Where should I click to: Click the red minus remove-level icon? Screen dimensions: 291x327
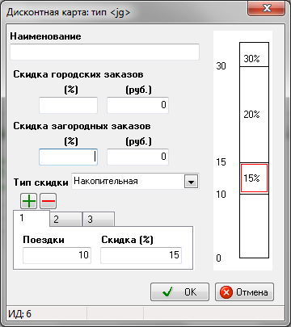(x=48, y=201)
